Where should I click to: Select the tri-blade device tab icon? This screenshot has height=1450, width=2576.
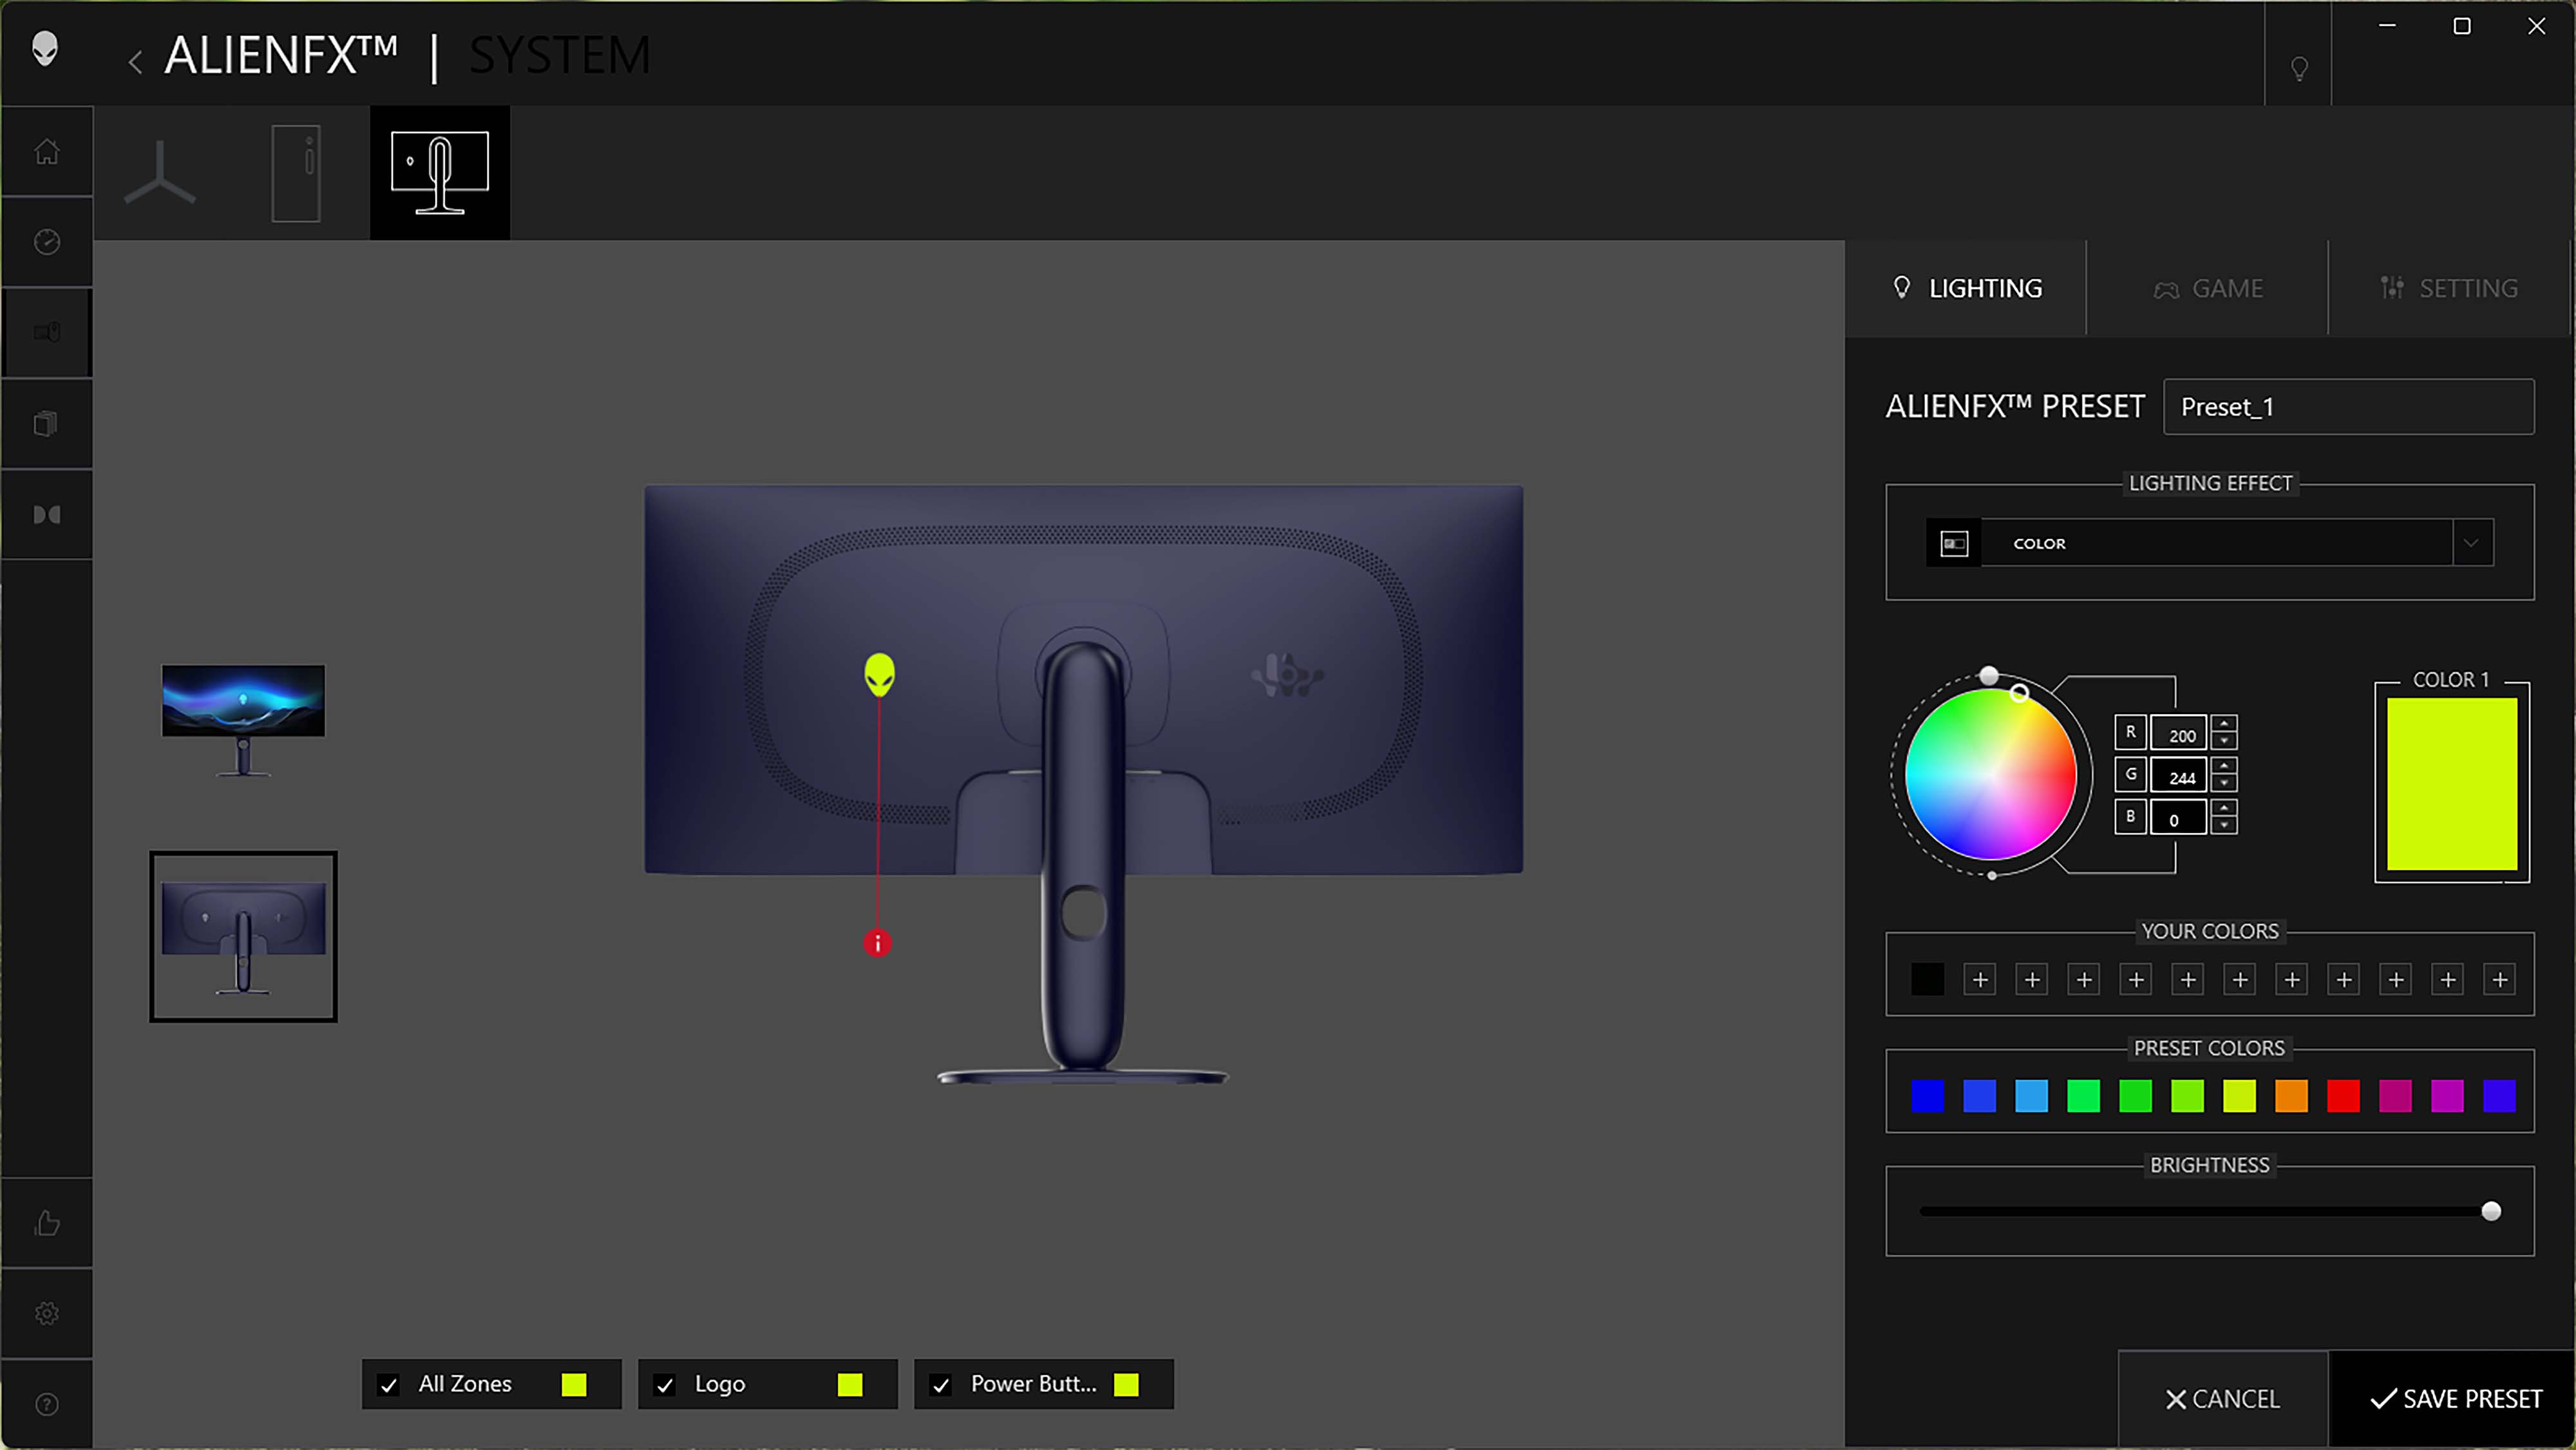[160, 173]
